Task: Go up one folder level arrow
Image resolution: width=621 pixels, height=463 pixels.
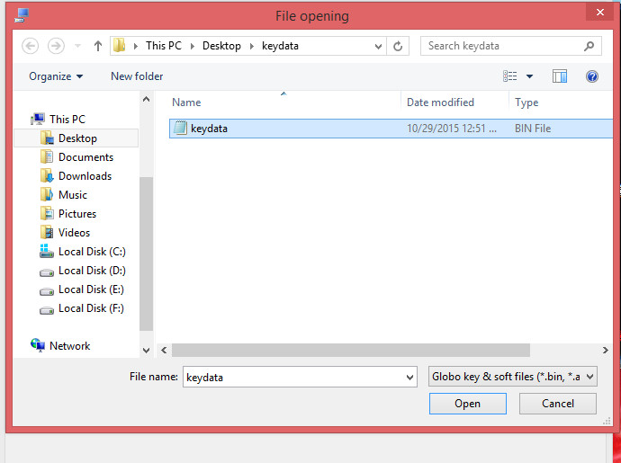Action: tap(98, 47)
